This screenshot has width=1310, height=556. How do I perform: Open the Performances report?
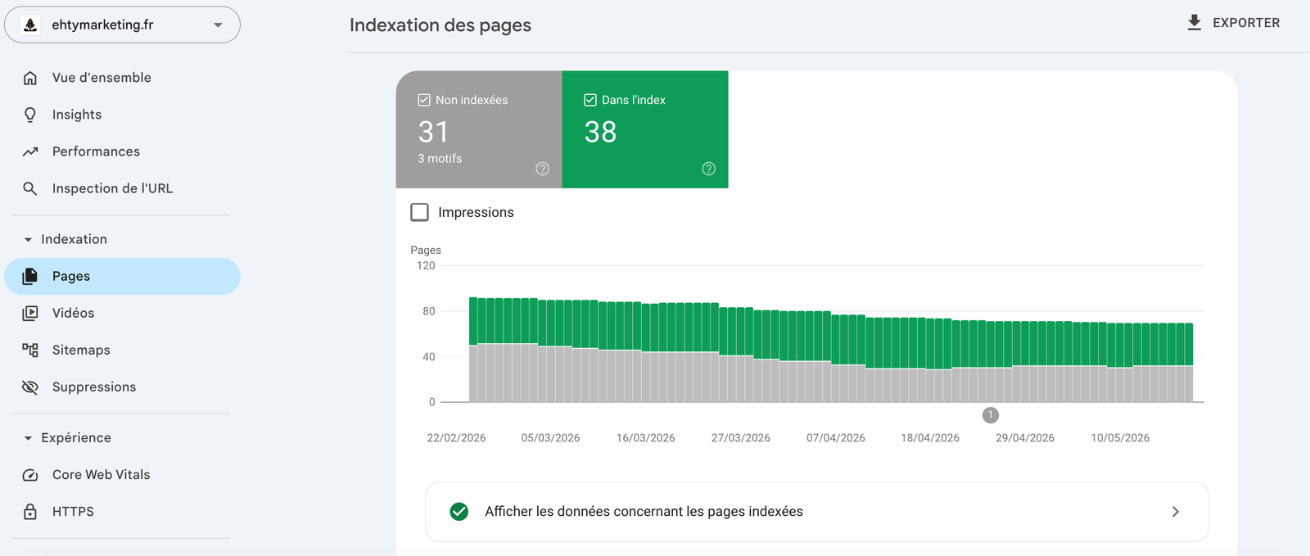122,151
